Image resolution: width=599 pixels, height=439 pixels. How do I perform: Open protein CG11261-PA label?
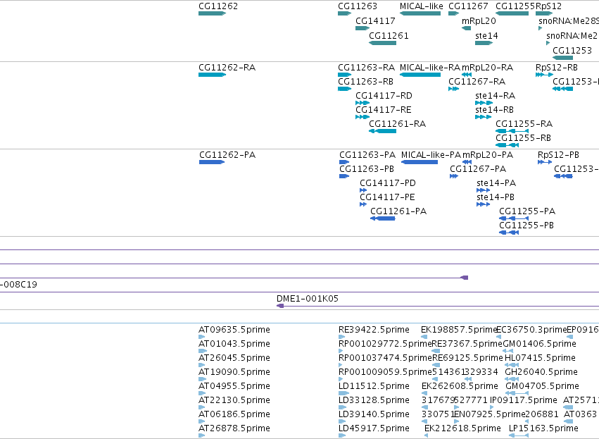(x=398, y=211)
